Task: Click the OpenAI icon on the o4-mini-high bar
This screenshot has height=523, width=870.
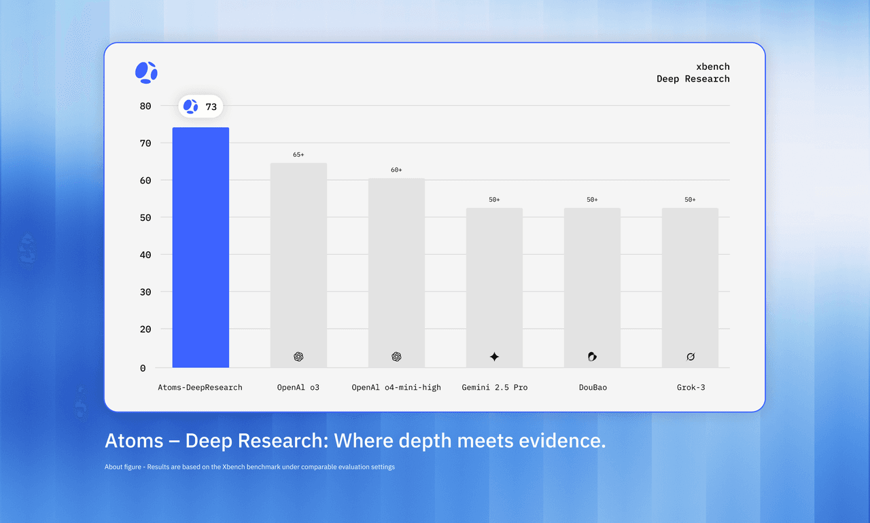Action: tap(396, 356)
